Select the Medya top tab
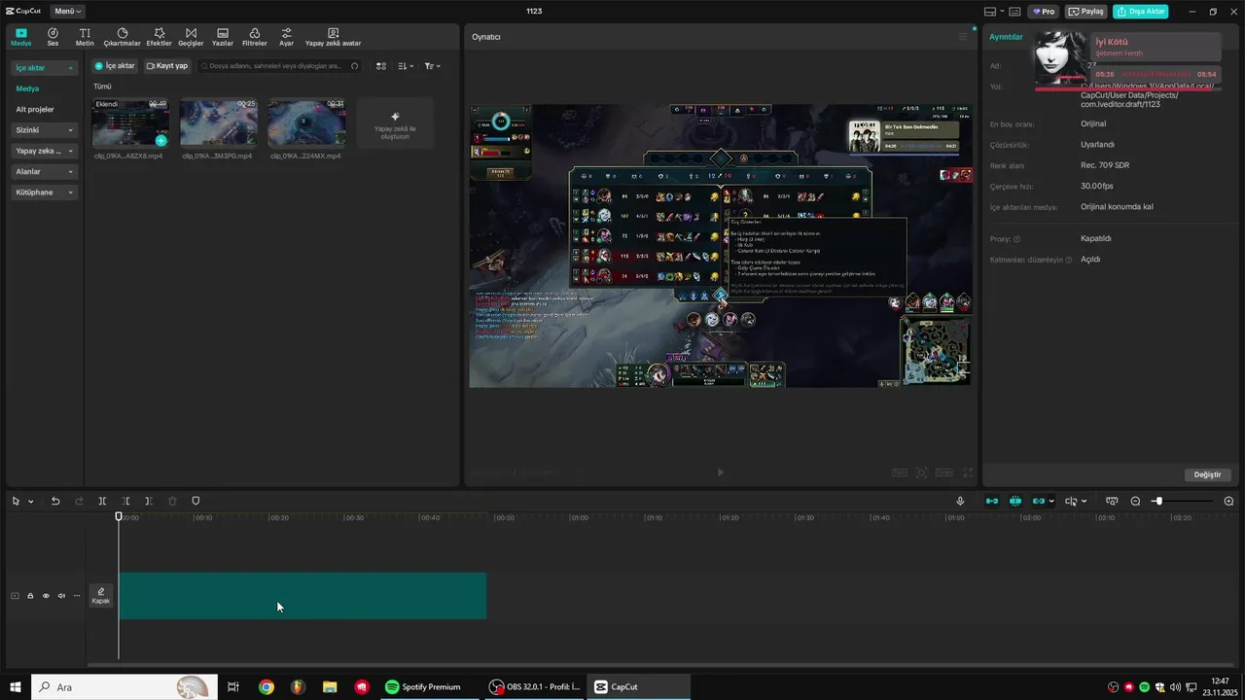 point(21,37)
